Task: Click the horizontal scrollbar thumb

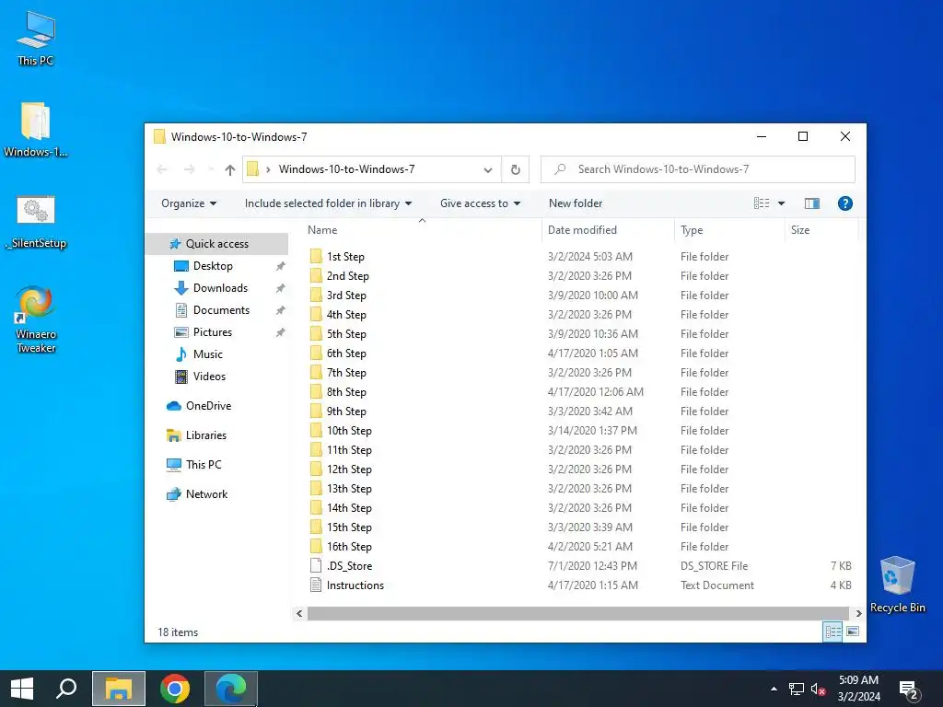Action: coord(578,613)
